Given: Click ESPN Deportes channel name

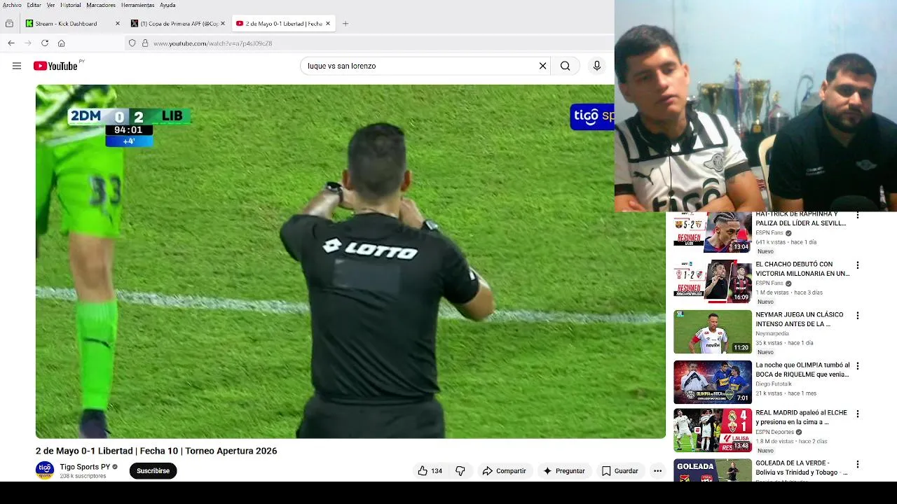Looking at the screenshot, I should [x=774, y=432].
